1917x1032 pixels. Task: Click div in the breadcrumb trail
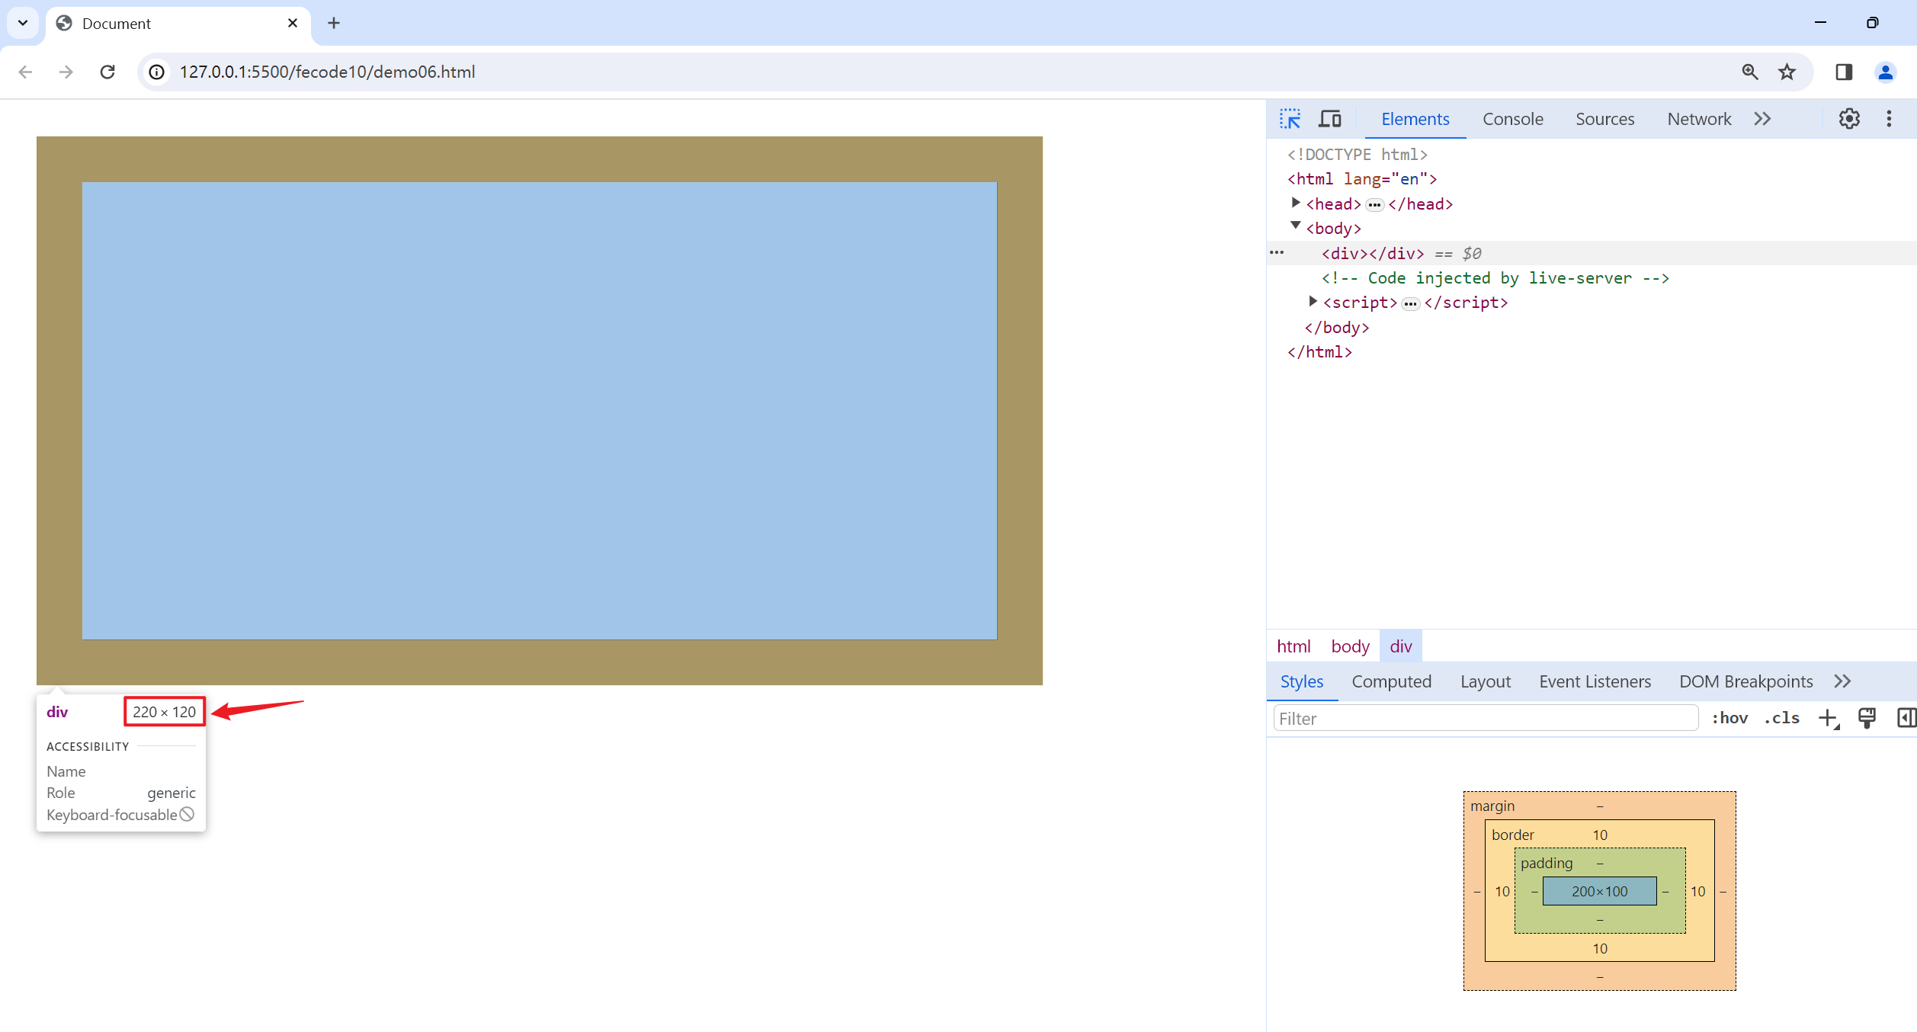(x=1400, y=646)
